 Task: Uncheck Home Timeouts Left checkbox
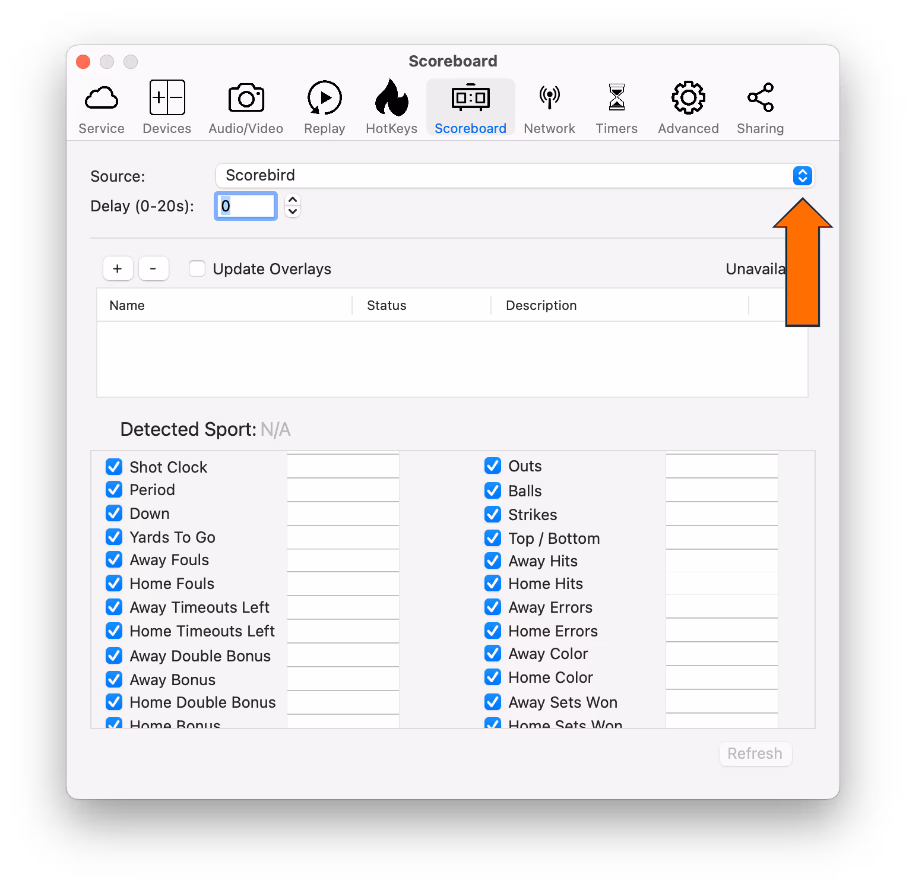click(x=114, y=631)
